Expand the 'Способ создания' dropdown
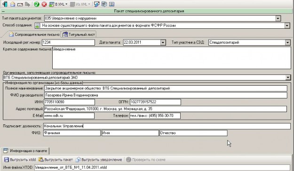294x171 pixels. [x=287, y=25]
